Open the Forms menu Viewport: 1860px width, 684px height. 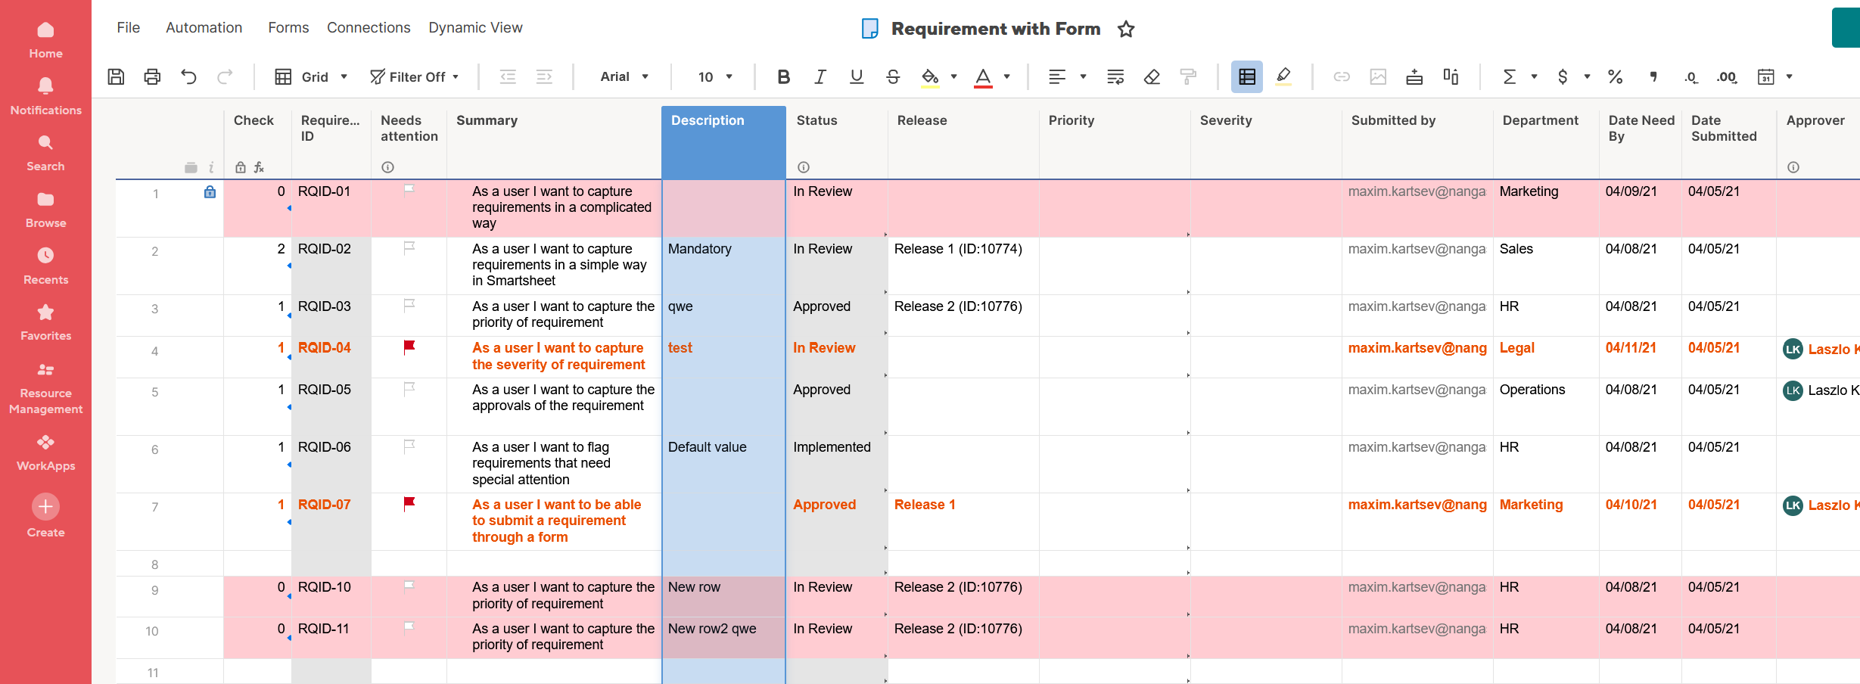pyautogui.click(x=288, y=27)
